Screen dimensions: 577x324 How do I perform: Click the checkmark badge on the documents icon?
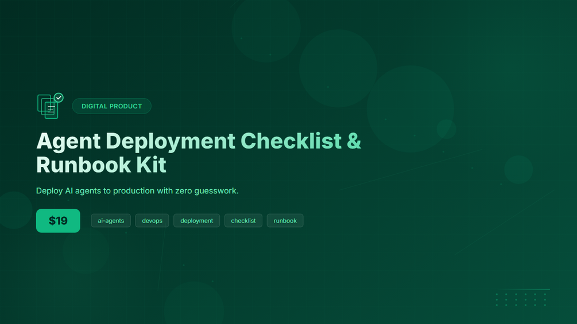[x=59, y=97]
